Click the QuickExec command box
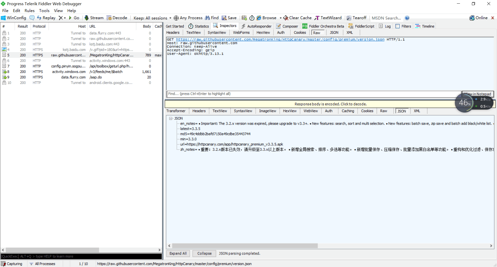497x267 pixels. click(x=81, y=256)
